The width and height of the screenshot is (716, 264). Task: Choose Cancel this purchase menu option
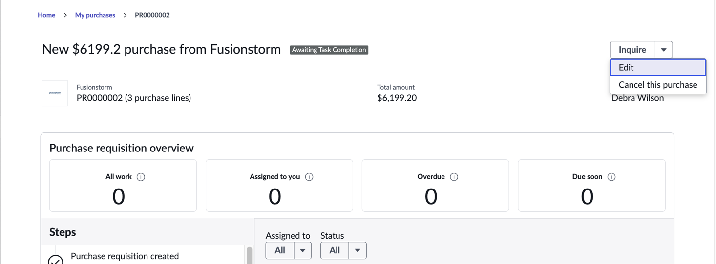click(658, 85)
